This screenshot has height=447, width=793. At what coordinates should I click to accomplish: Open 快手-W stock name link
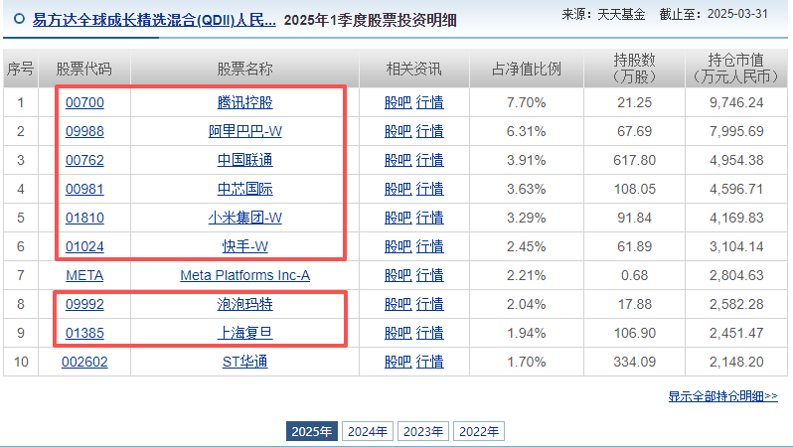[x=244, y=246]
